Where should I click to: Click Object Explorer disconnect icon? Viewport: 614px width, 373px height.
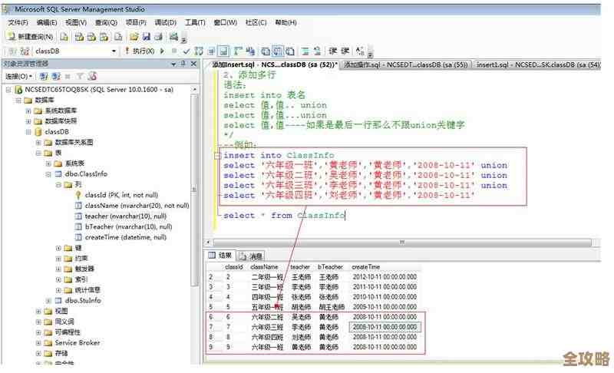coord(56,76)
